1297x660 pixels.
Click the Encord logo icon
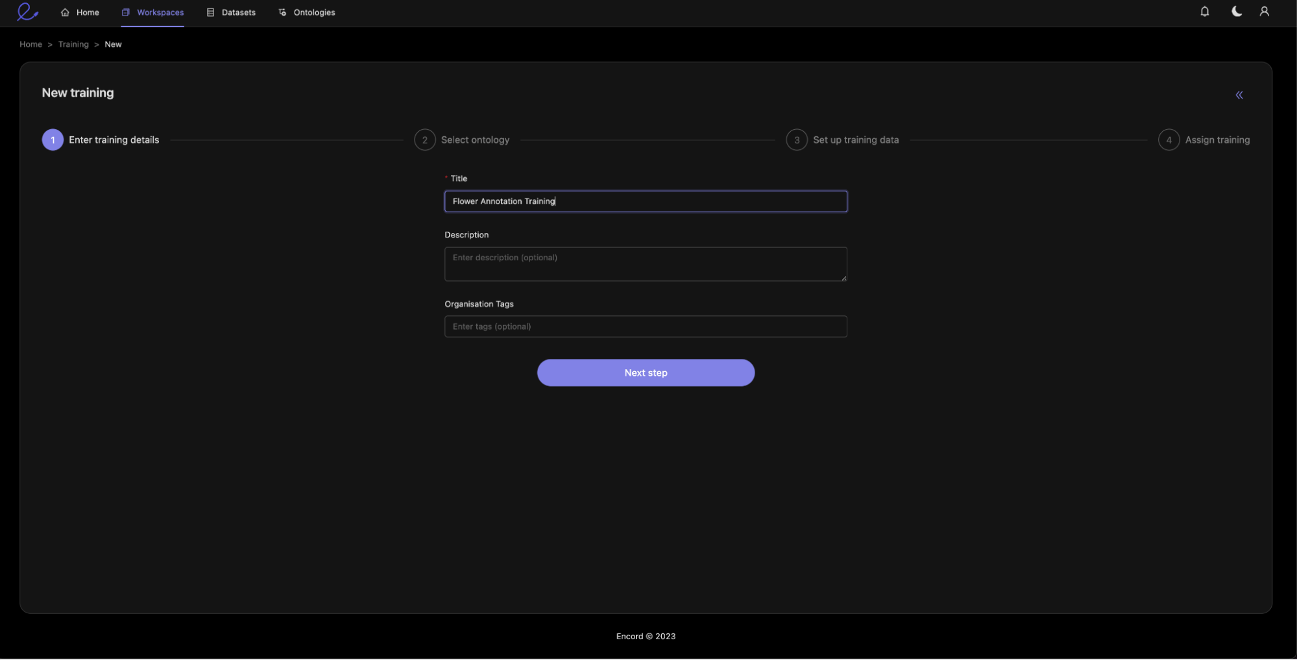tap(27, 12)
